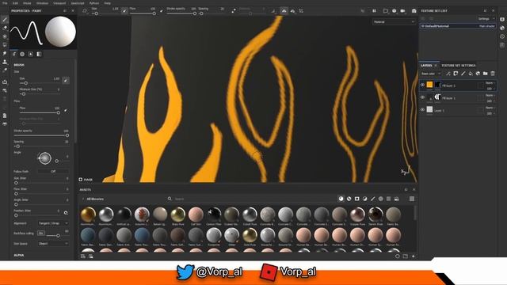Click the yellow color swatch of top fill layer
This screenshot has height=285, width=507.
coord(429,85)
